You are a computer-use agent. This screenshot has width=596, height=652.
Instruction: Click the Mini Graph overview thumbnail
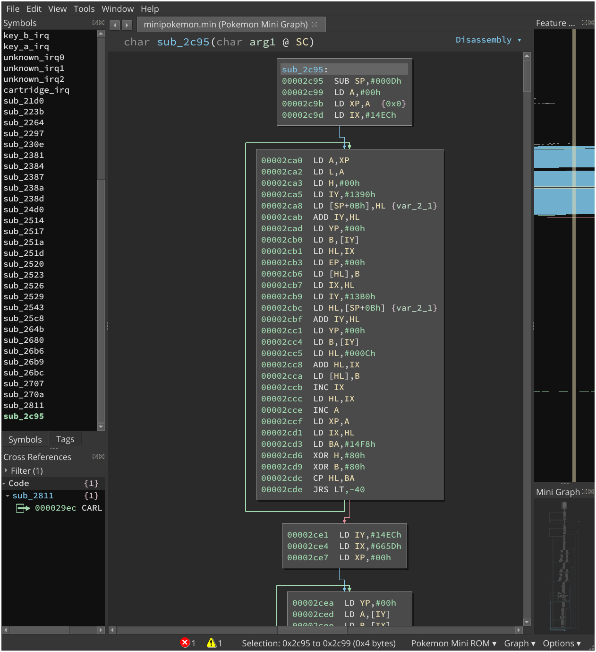[x=564, y=566]
